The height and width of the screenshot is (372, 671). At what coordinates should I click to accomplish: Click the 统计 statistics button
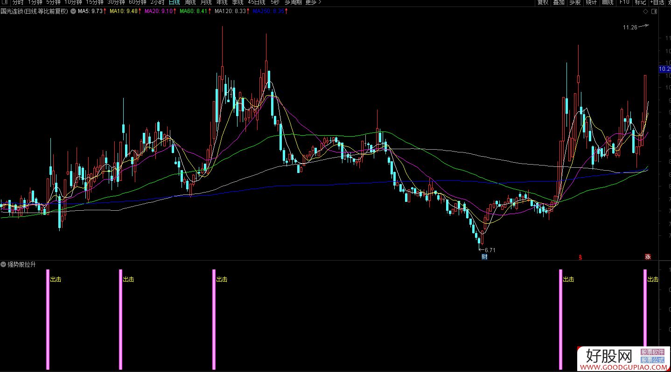pyautogui.click(x=591, y=2)
